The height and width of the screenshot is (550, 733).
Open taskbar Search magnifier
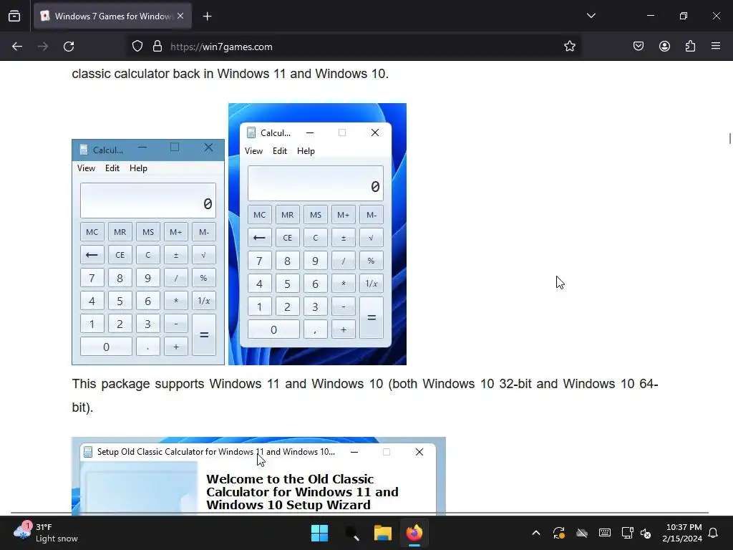tap(351, 533)
